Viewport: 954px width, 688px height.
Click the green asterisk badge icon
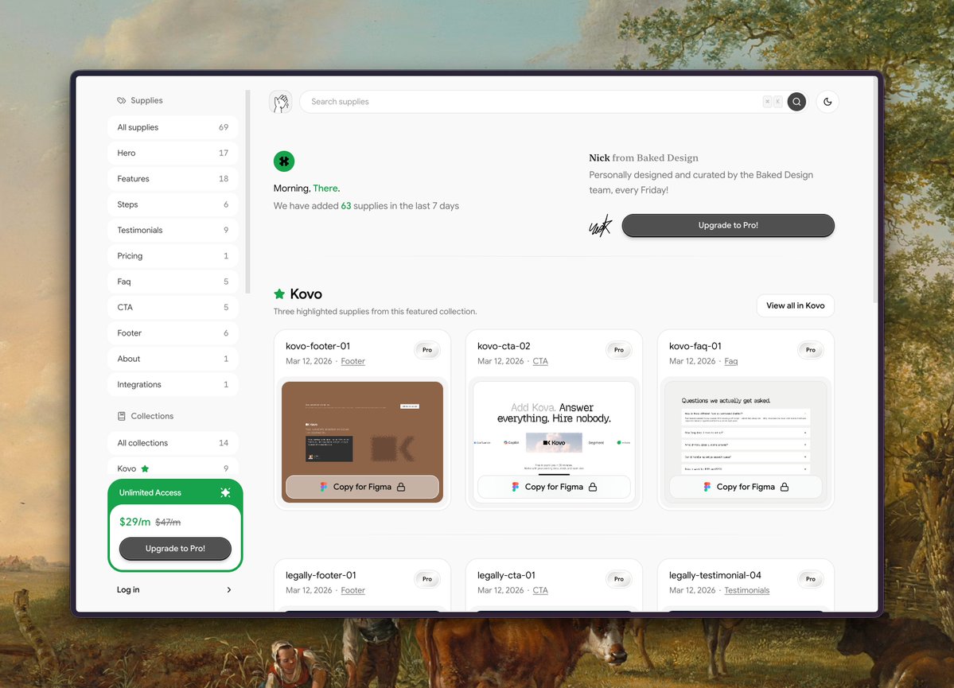pos(284,161)
